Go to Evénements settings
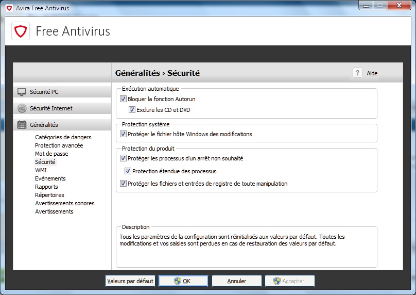The image size is (416, 295). (50, 178)
